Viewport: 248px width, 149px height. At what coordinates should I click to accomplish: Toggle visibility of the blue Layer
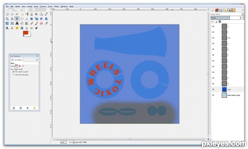213,89
